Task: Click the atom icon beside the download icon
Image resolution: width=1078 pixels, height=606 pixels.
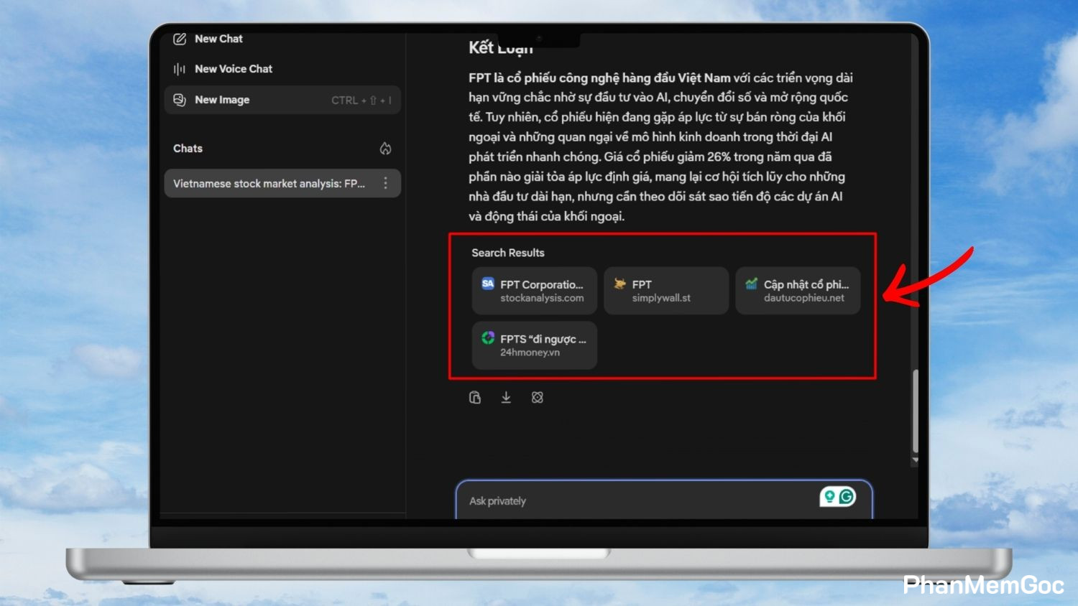Action: pyautogui.click(x=538, y=398)
